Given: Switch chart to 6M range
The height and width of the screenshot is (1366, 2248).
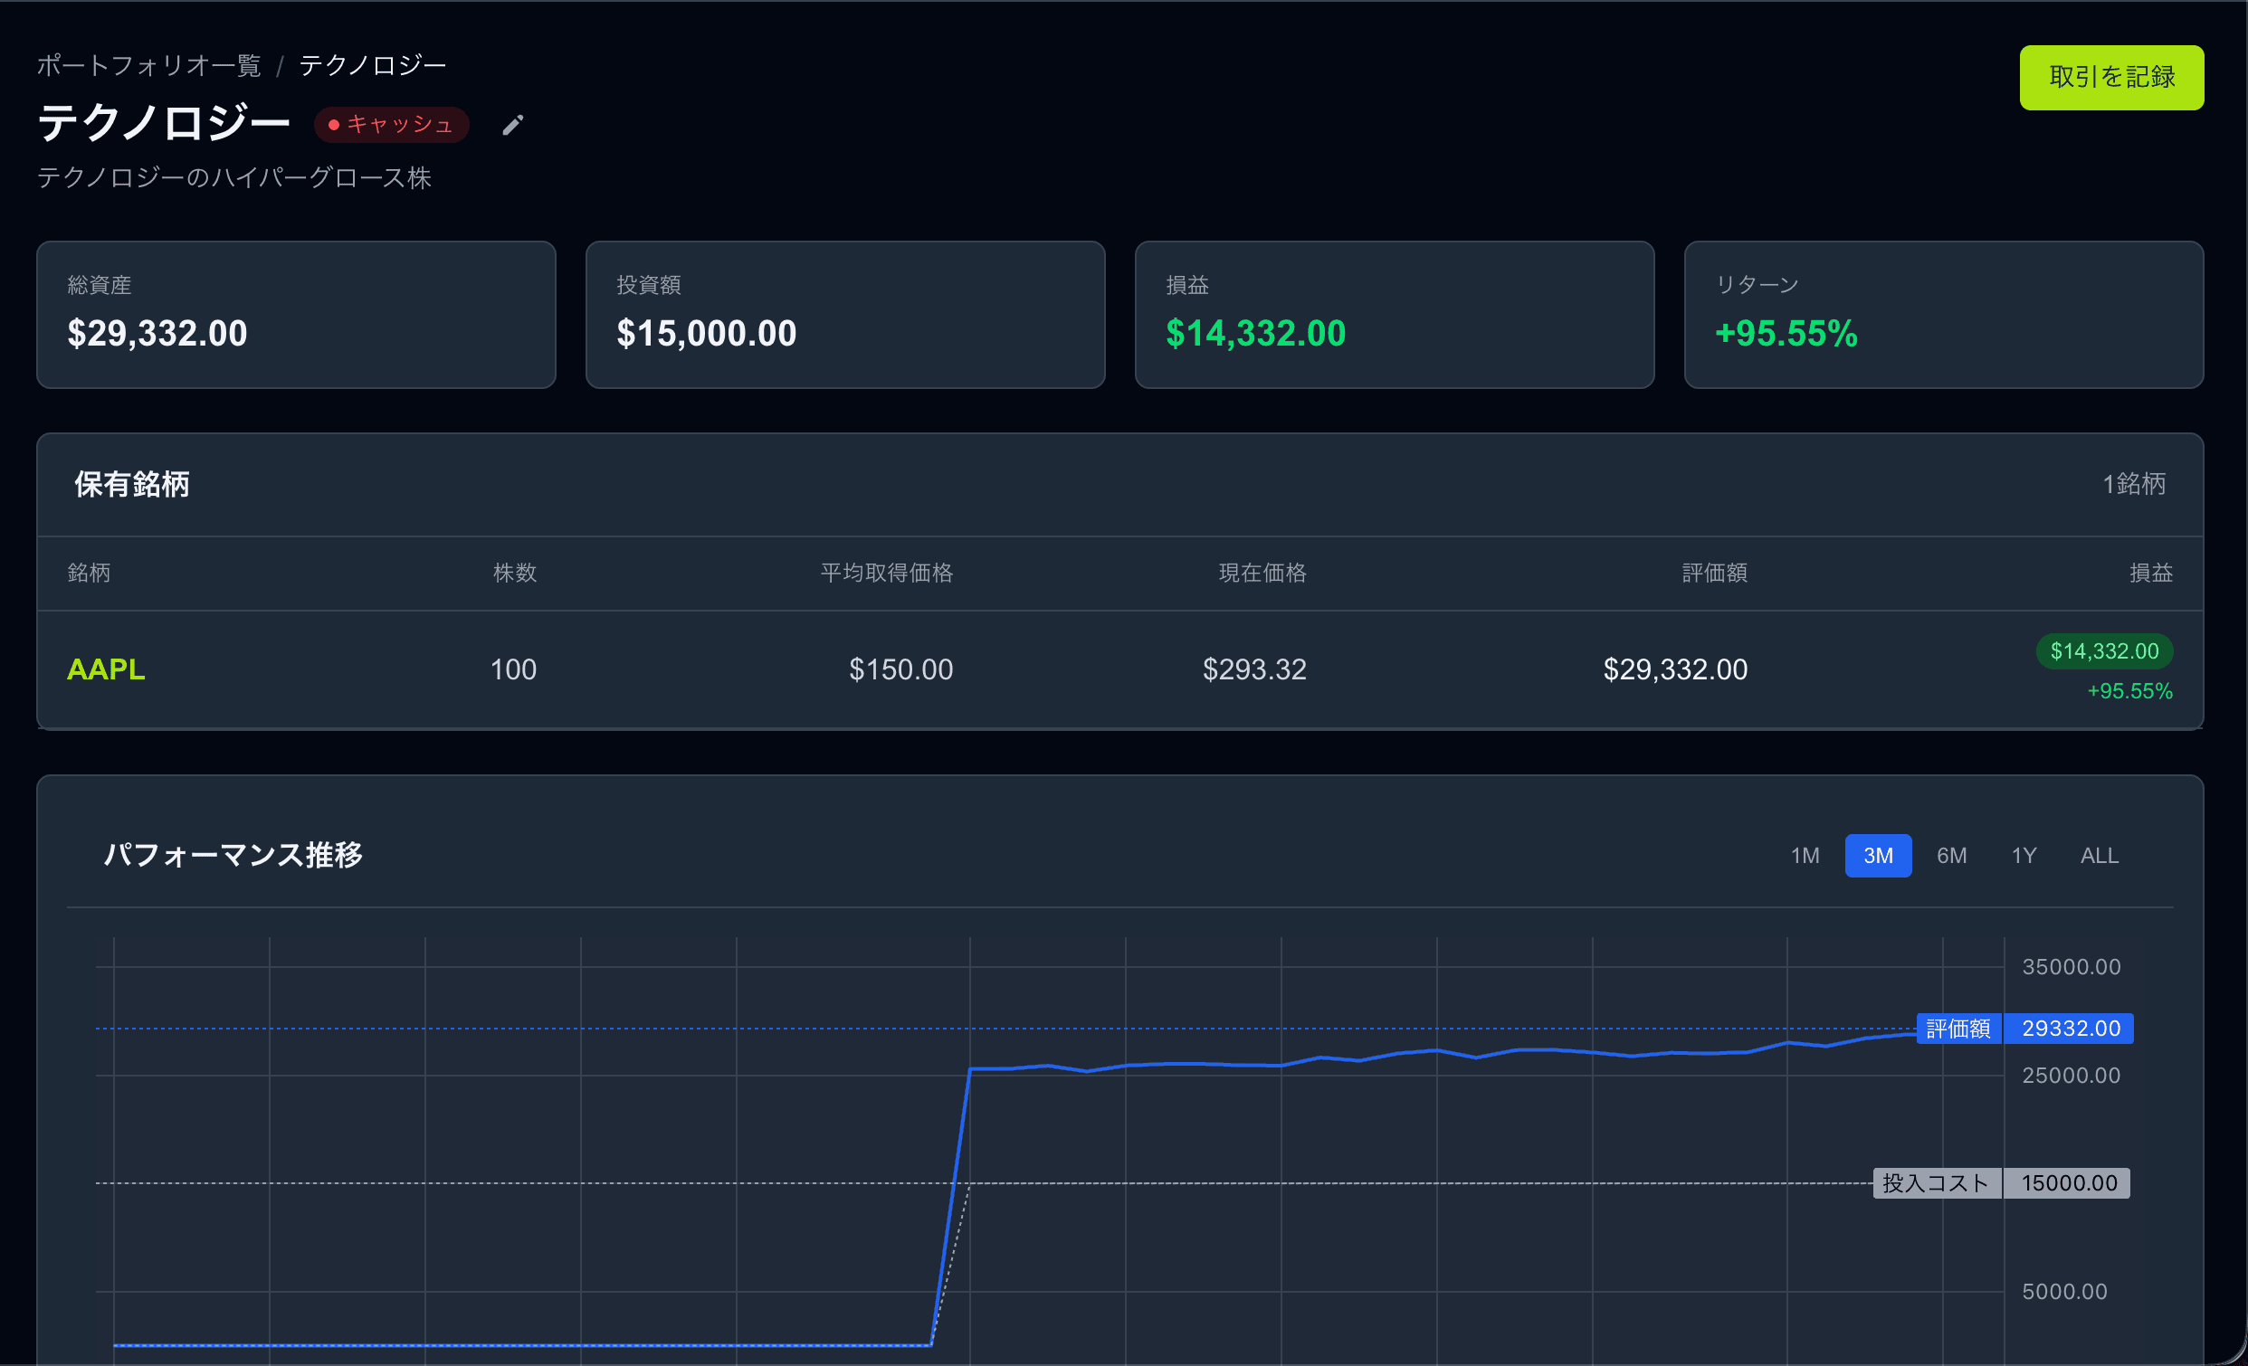Looking at the screenshot, I should pyautogui.click(x=1951, y=856).
